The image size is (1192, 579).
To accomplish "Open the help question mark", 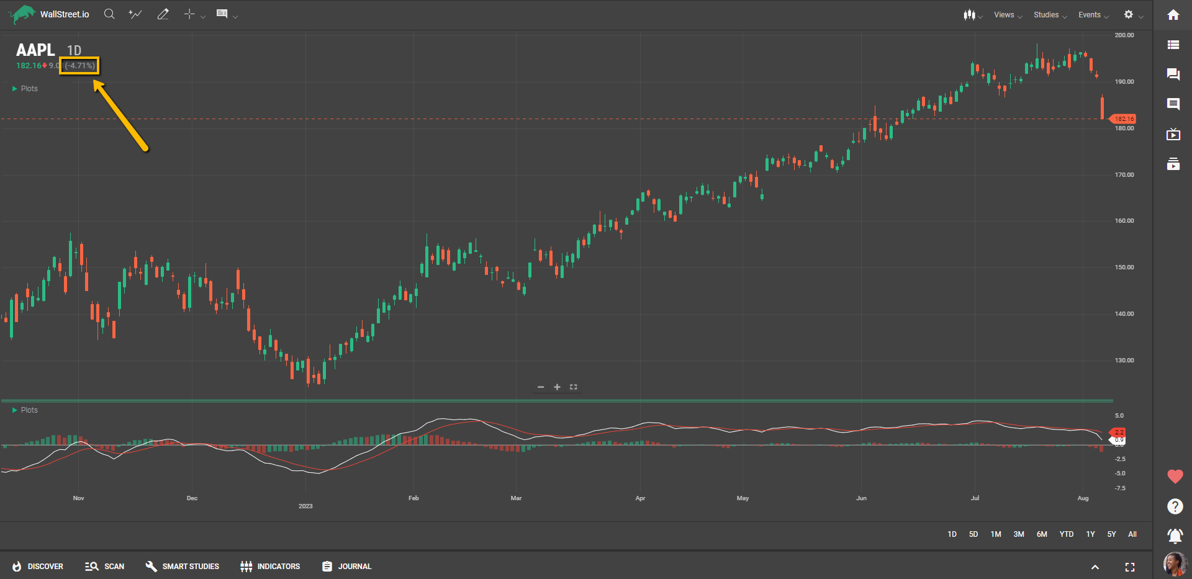I will click(1175, 506).
